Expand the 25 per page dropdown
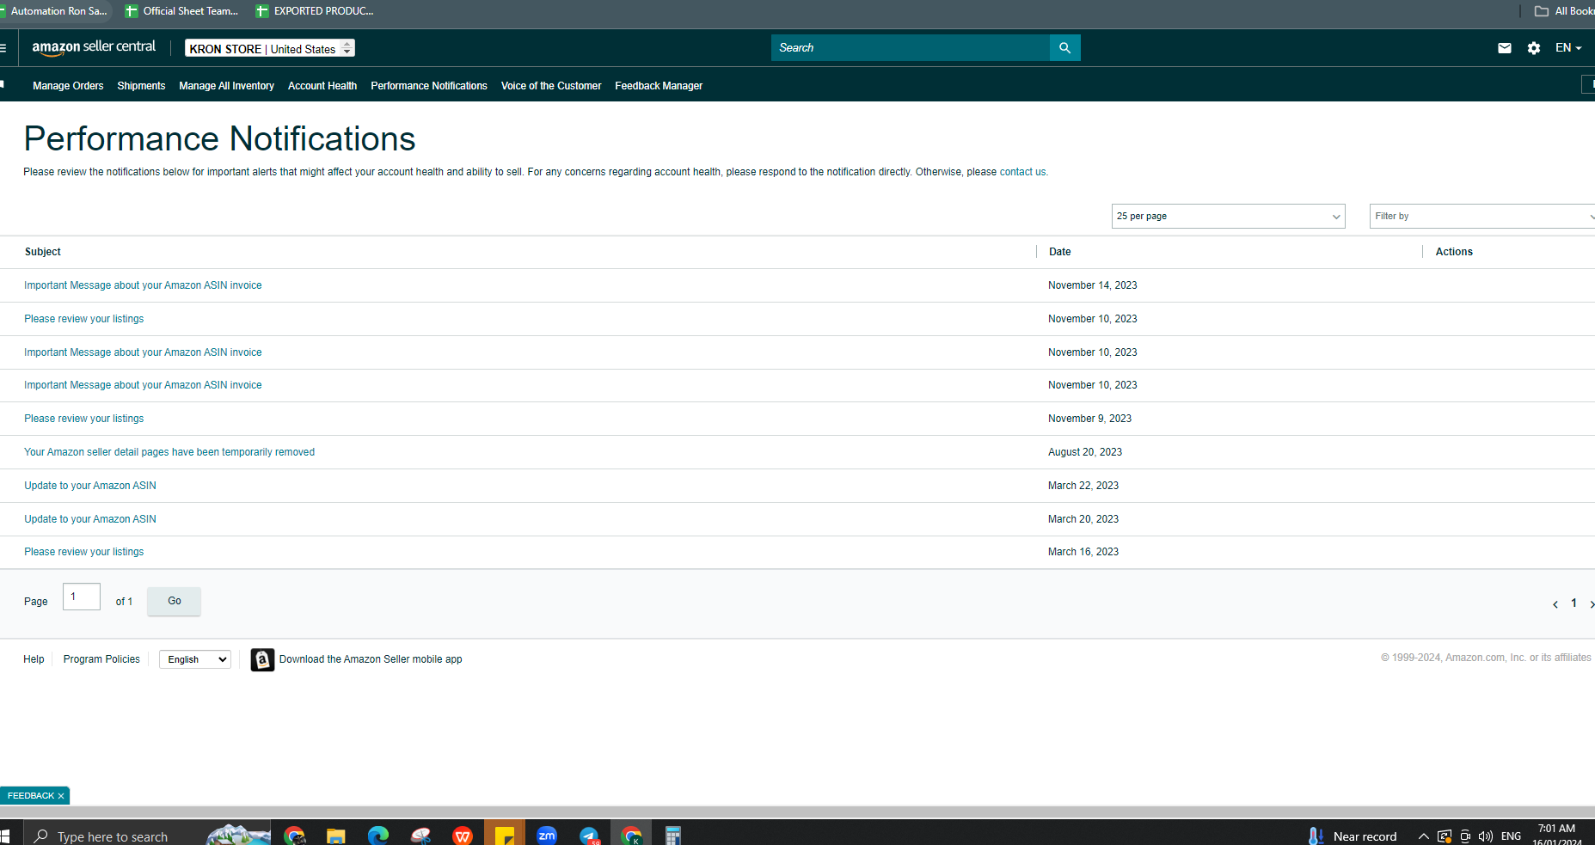Image resolution: width=1595 pixels, height=845 pixels. click(1228, 217)
